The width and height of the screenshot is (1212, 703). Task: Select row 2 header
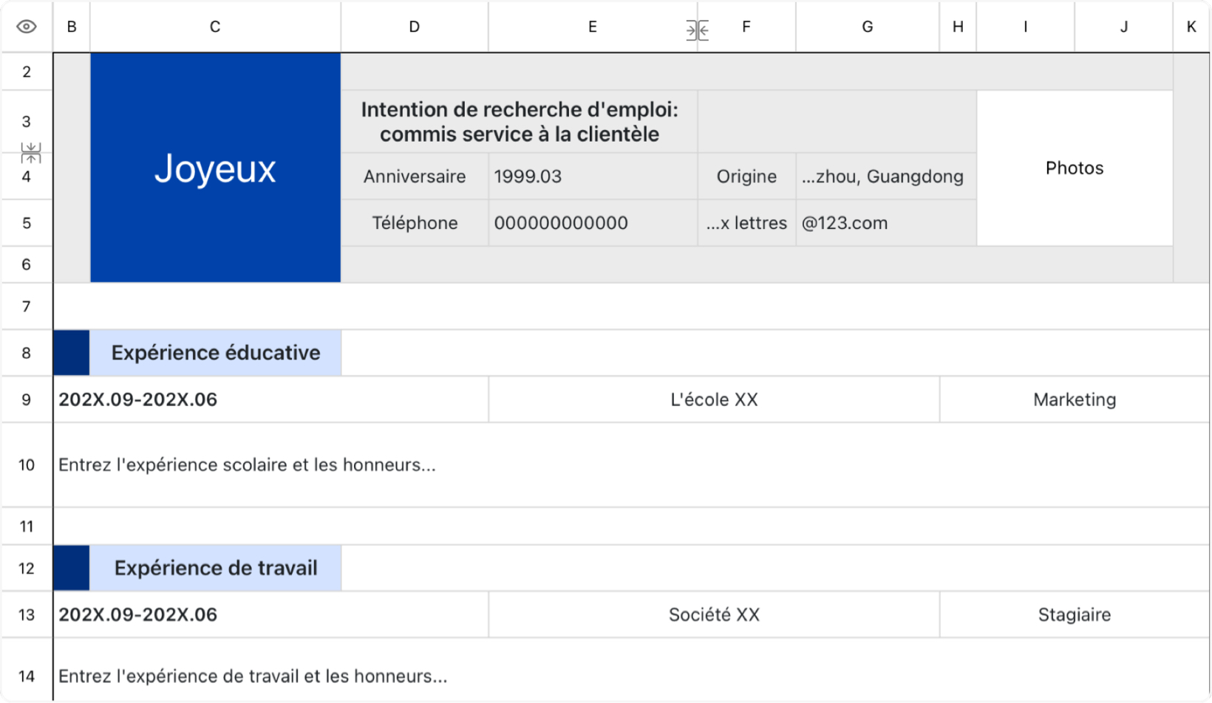click(x=27, y=72)
